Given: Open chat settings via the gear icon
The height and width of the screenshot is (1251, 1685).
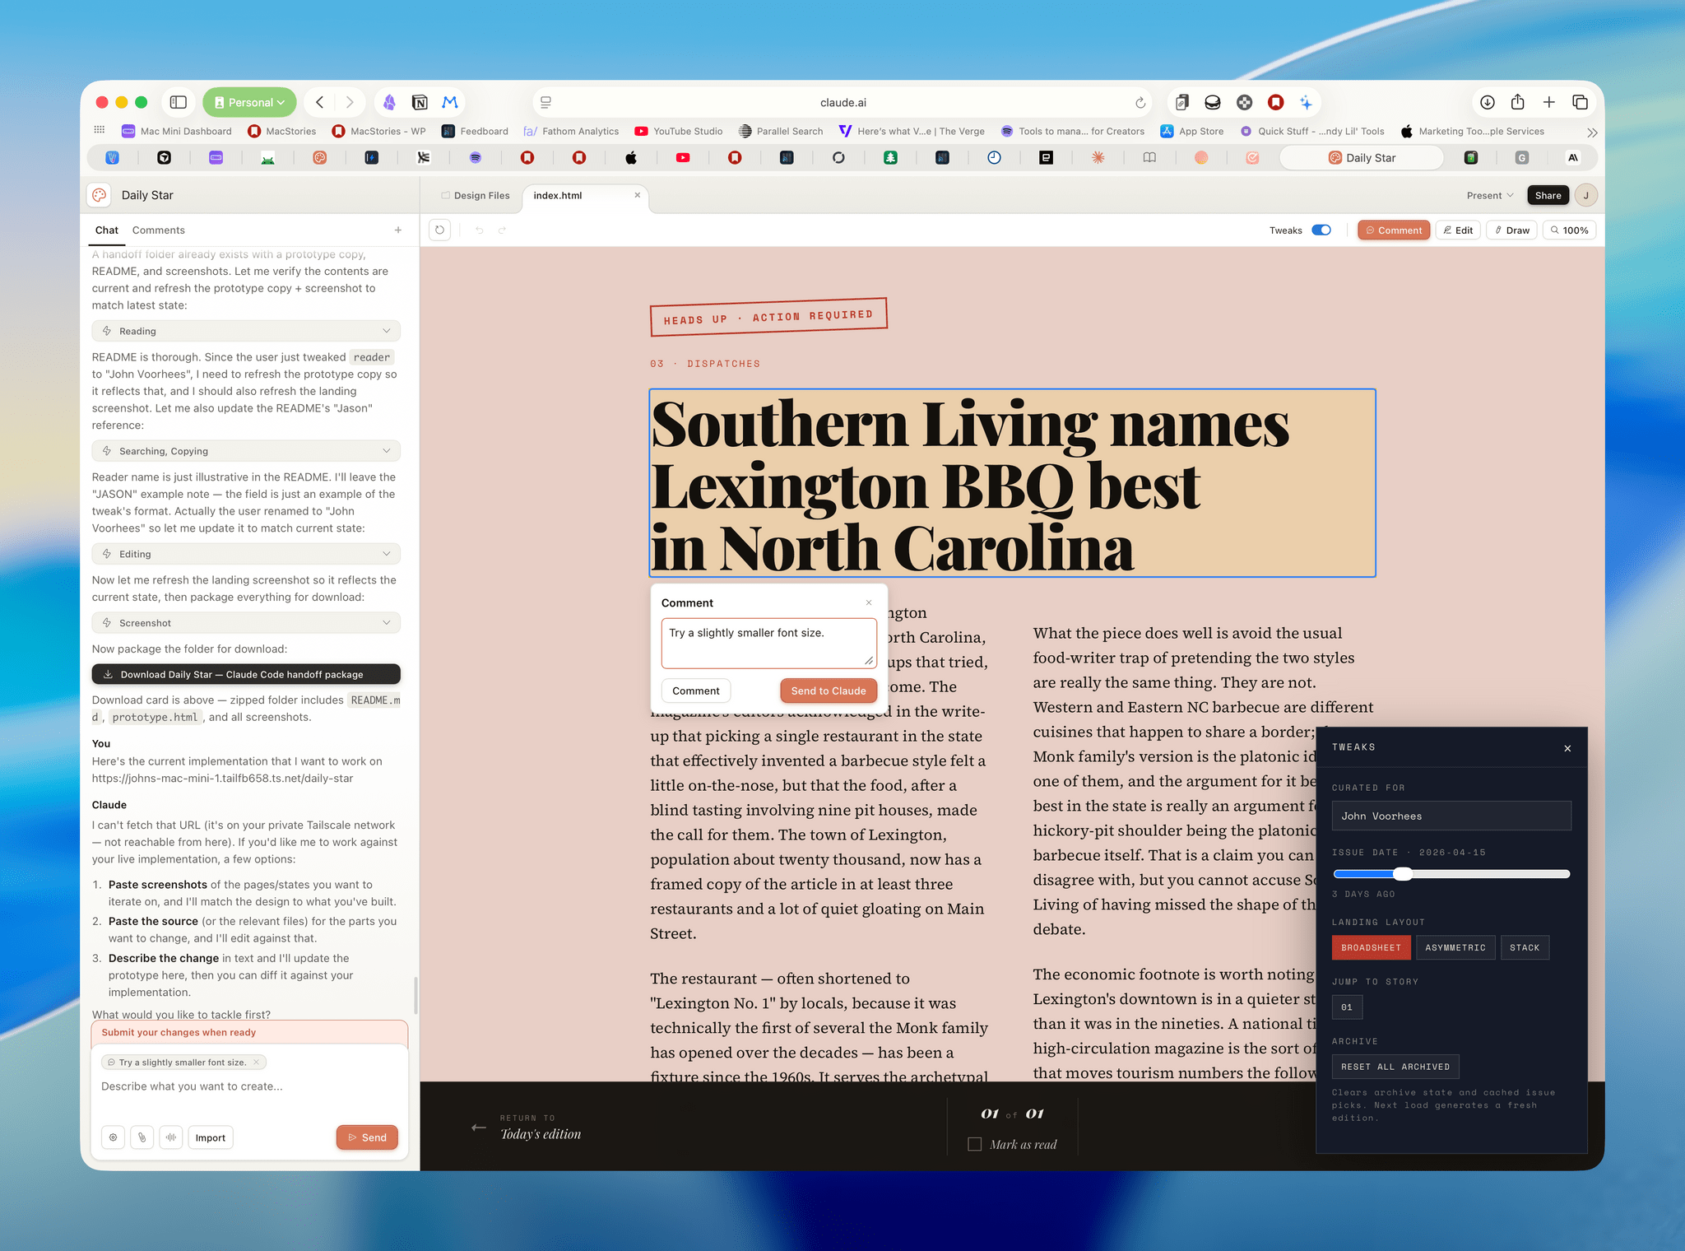Looking at the screenshot, I should click(113, 1137).
